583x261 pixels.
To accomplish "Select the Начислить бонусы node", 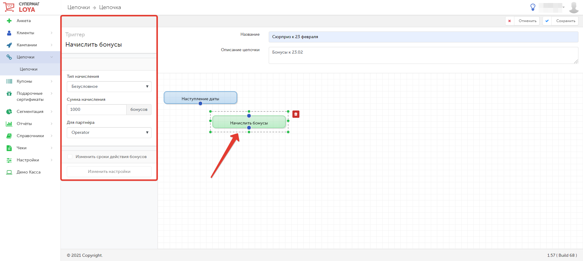I will tap(249, 122).
